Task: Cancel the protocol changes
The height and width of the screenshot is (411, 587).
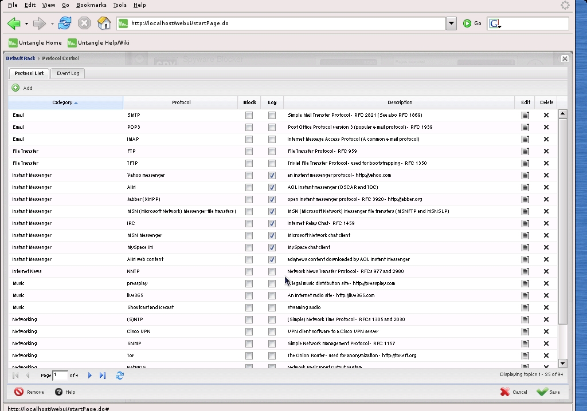Action: (x=514, y=392)
